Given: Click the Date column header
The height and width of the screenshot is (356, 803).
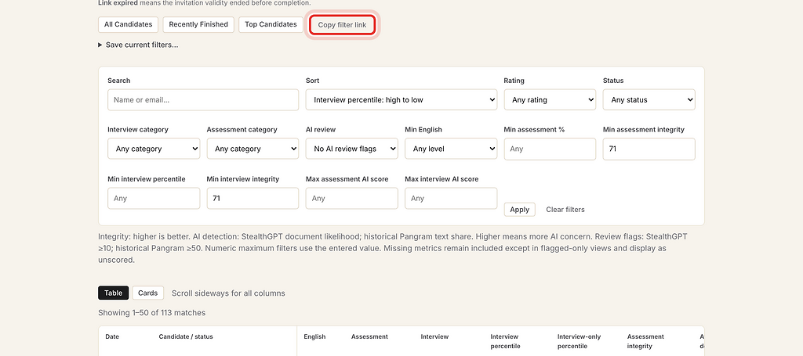Looking at the screenshot, I should pos(112,337).
